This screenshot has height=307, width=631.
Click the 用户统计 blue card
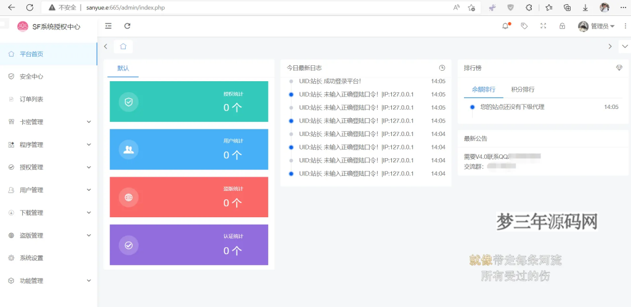pos(189,150)
